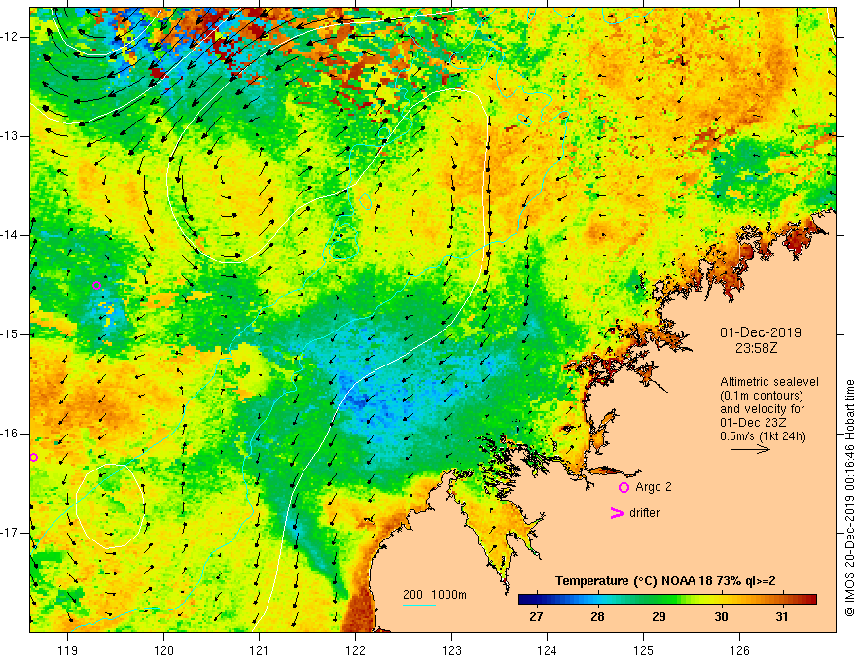Click the longitude '124' axis label
856x661 pixels.
click(547, 650)
